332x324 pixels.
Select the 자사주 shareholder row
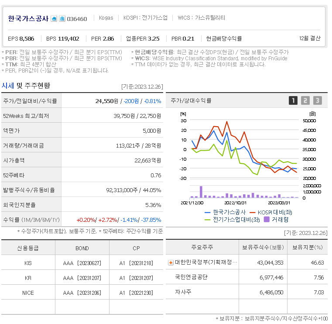[246, 292]
